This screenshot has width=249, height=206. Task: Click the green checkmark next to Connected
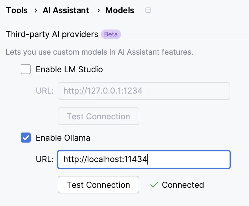tap(154, 185)
